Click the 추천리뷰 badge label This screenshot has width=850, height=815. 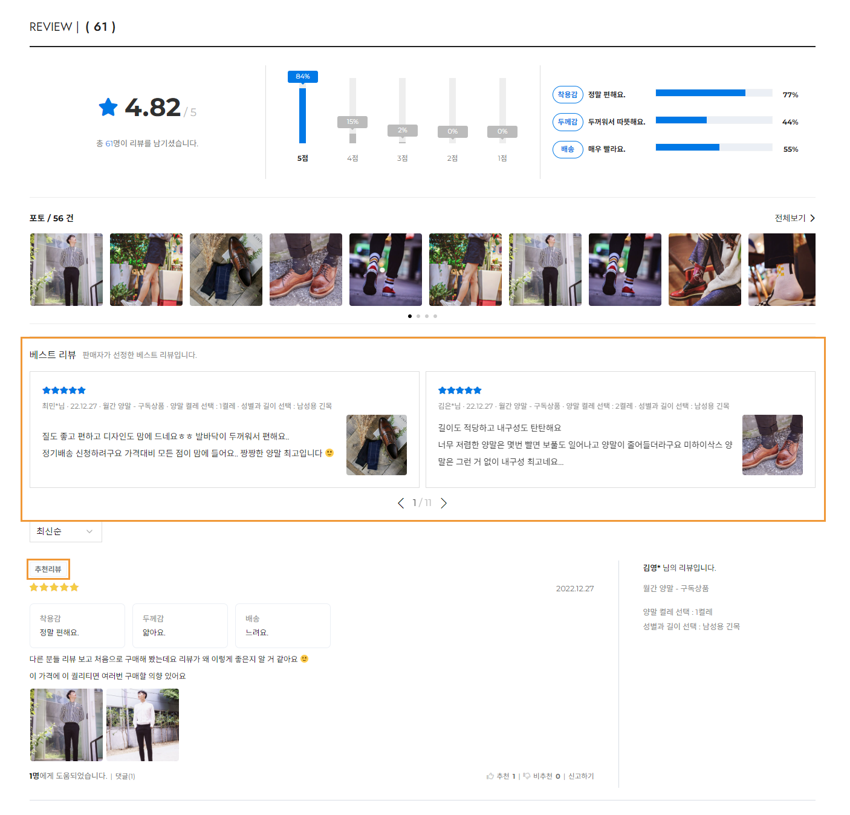48,569
